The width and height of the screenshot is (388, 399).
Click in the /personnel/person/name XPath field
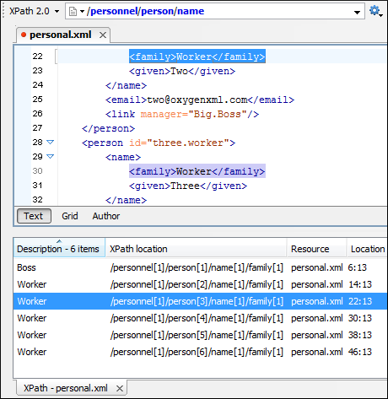tap(215, 11)
